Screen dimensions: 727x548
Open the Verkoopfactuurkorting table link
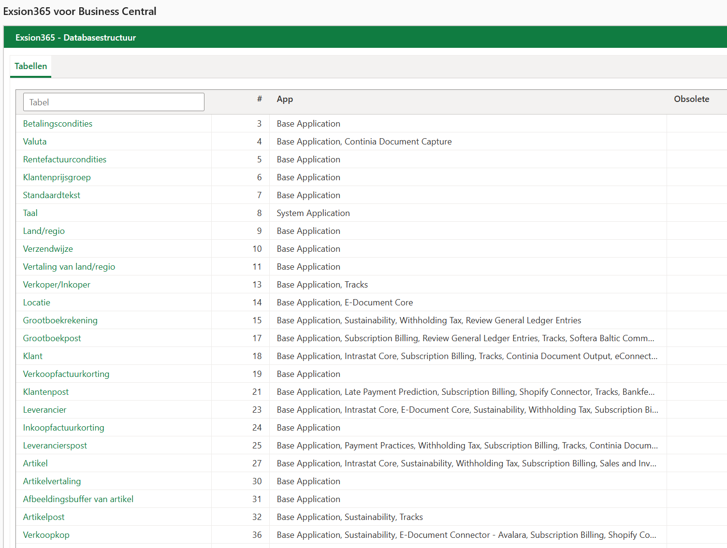[66, 374]
